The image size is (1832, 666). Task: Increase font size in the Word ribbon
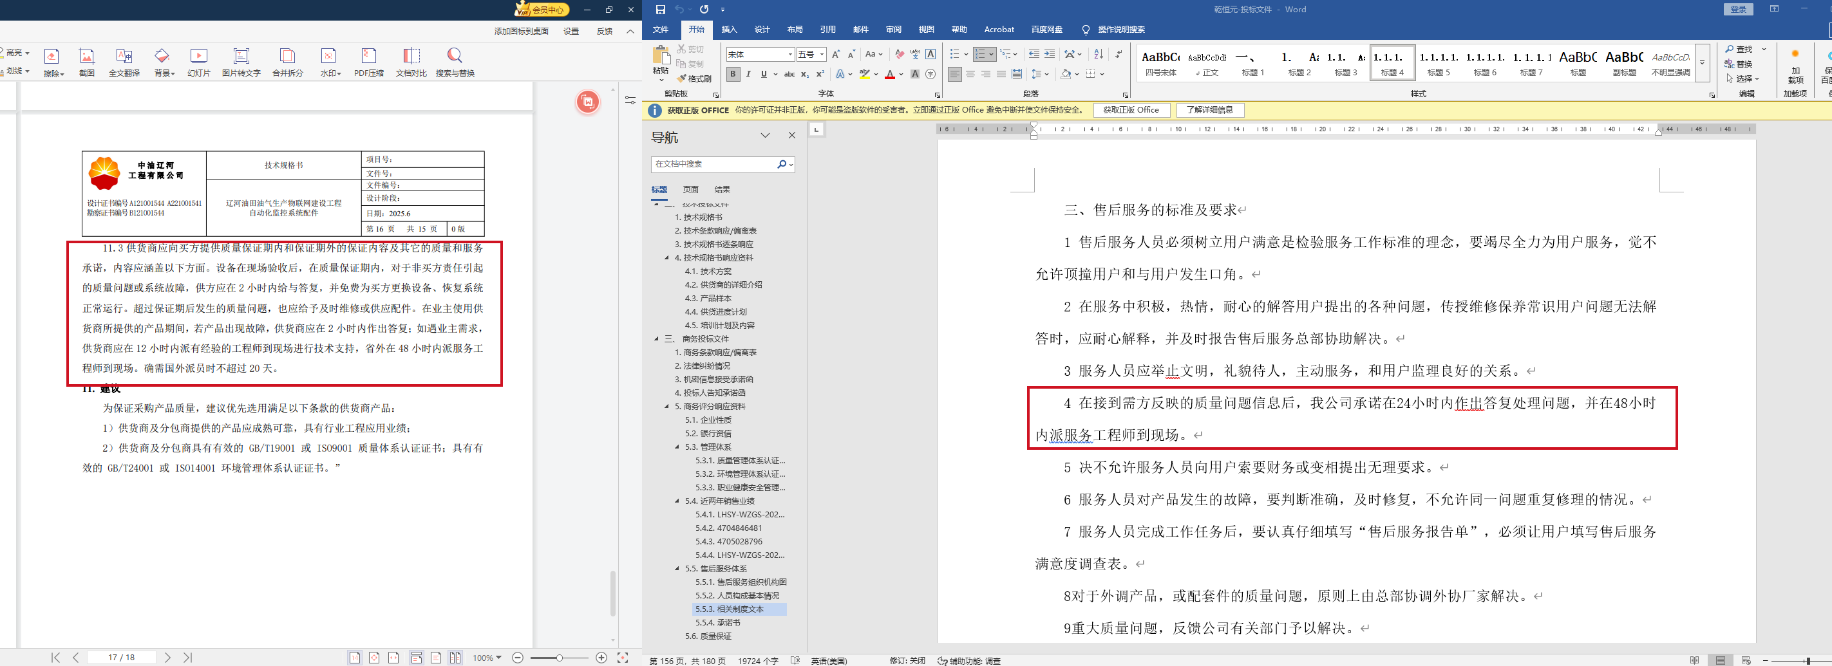point(836,54)
